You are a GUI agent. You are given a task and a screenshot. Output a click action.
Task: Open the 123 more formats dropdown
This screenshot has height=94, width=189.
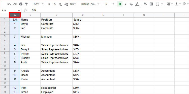[x=73, y=4]
